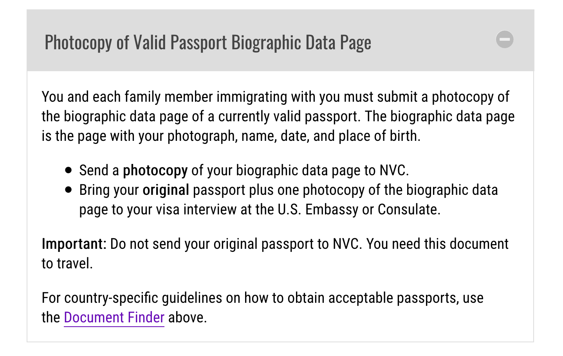Click the Photocopy of Valid Passport heading

click(208, 42)
